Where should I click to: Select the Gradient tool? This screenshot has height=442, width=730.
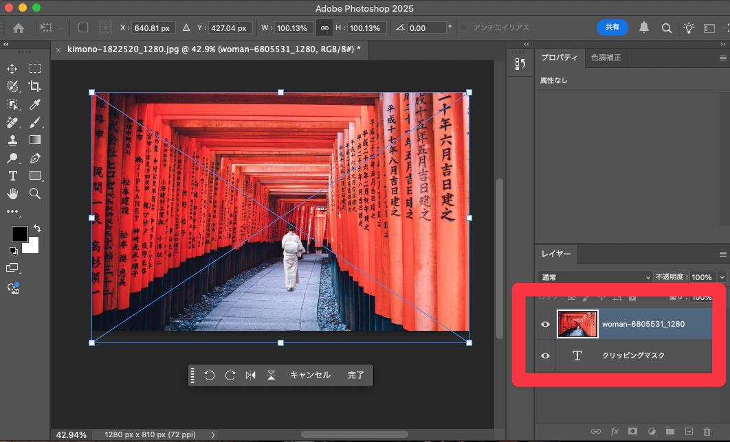tap(35, 140)
